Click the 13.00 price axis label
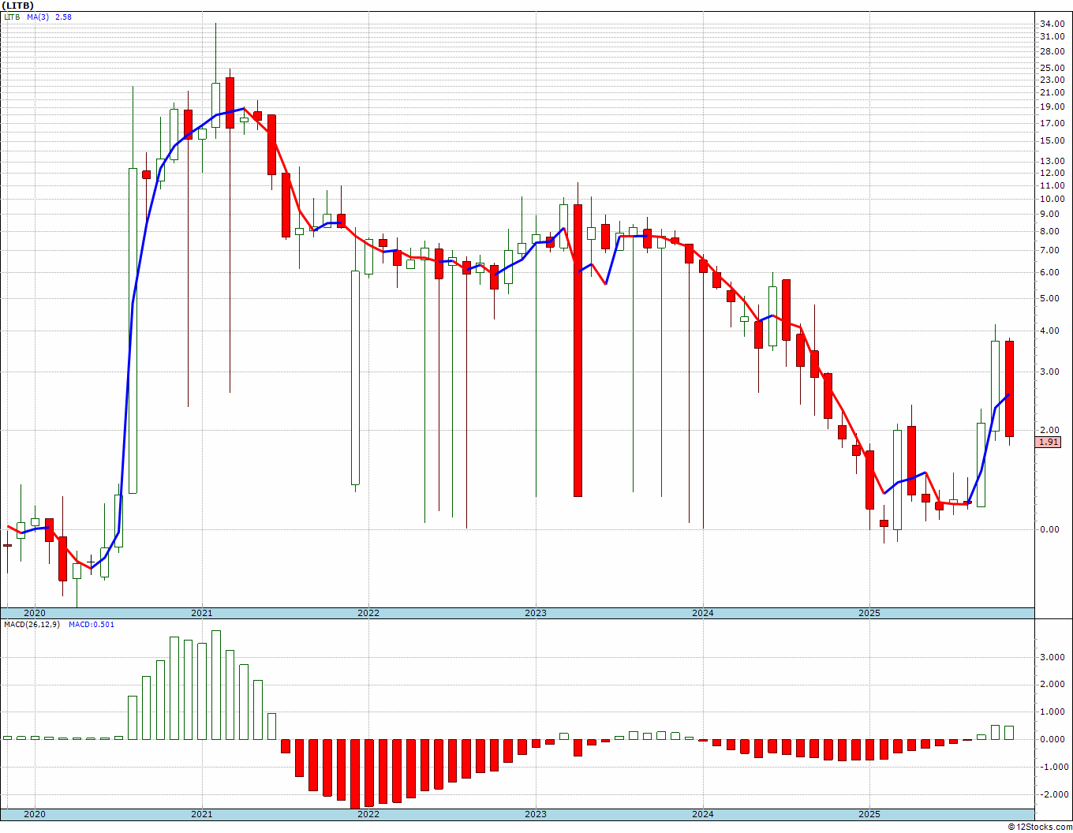 coord(1052,161)
